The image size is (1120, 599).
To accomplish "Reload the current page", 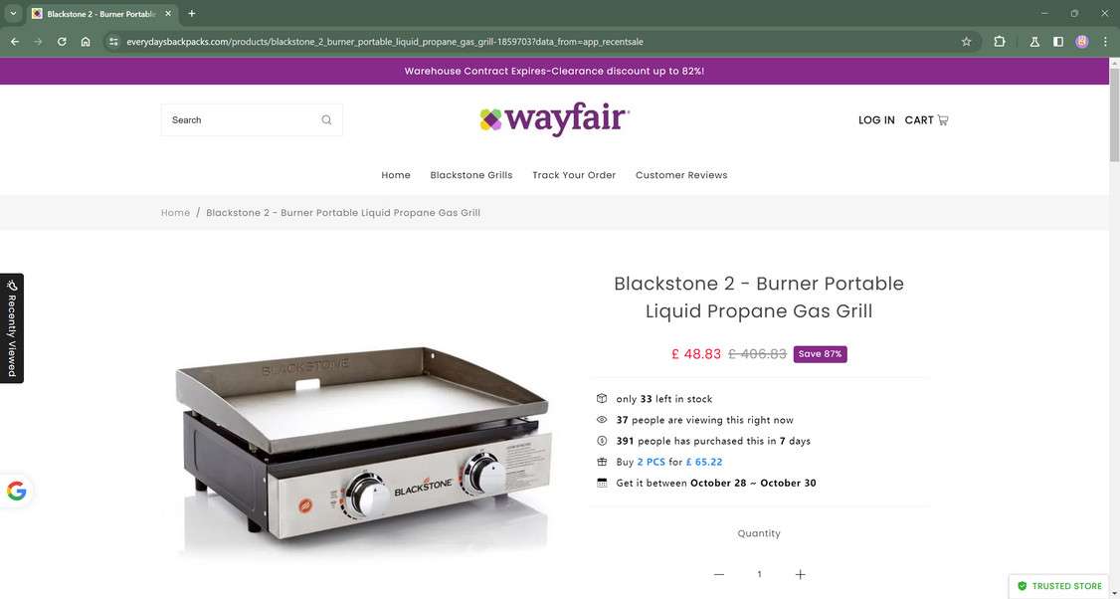I will tap(62, 42).
